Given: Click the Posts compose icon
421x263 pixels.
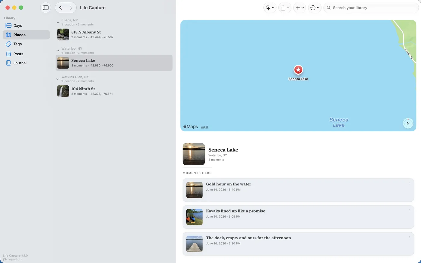Looking at the screenshot, I should (8, 54).
